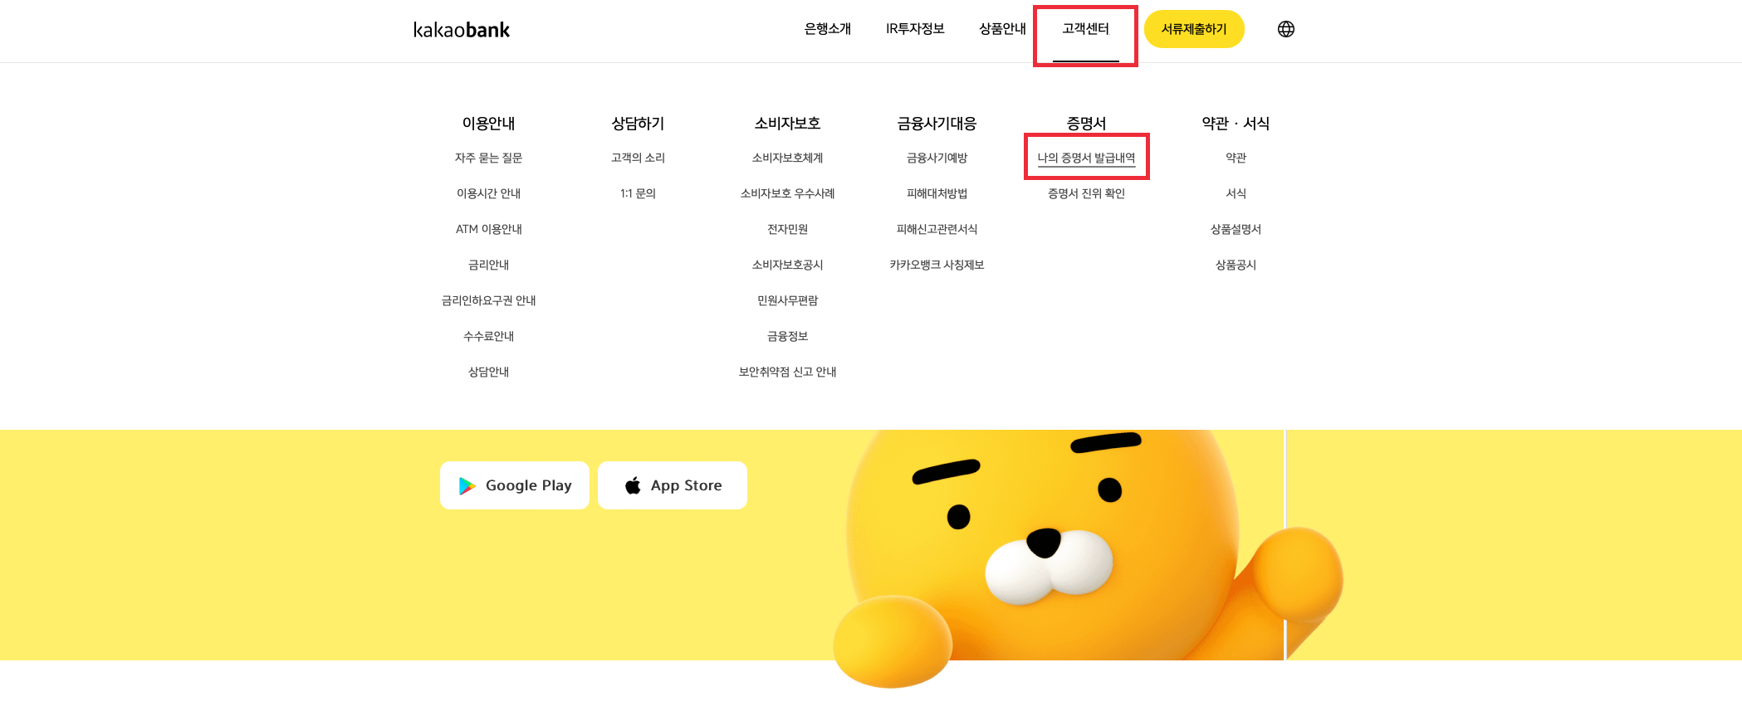
Task: Click the yellow 서류제출하기 button
Action: click(1194, 29)
